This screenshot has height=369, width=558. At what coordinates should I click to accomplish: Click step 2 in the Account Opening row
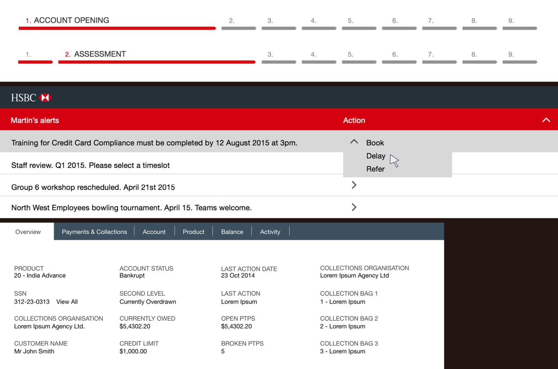(239, 28)
